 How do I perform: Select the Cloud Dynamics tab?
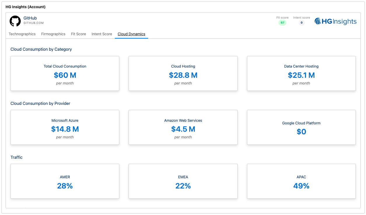pyautogui.click(x=132, y=34)
